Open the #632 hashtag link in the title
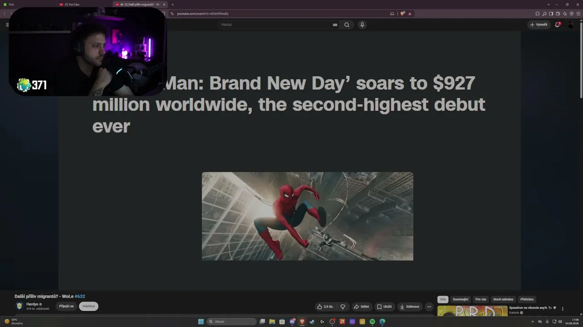583x327 pixels. tap(80, 297)
